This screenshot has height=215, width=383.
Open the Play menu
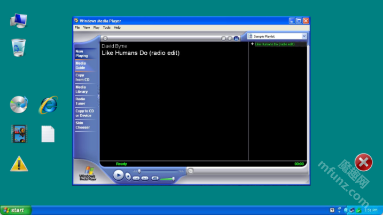(x=96, y=27)
